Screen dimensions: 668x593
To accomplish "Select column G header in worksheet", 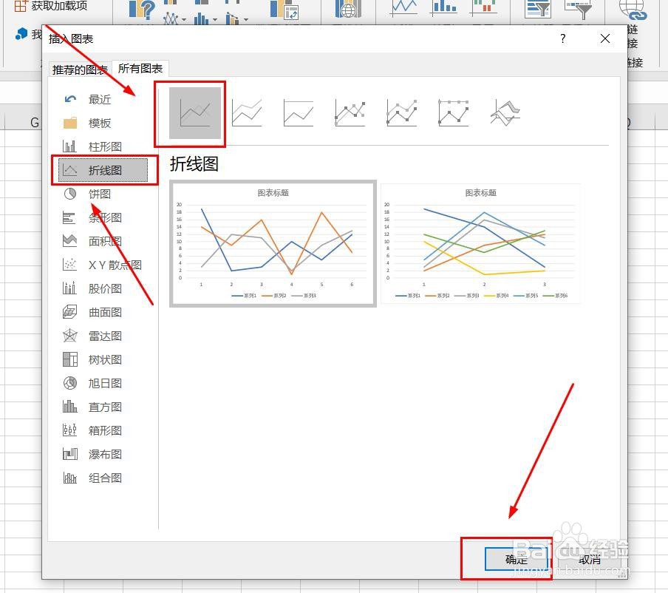I will [x=35, y=123].
